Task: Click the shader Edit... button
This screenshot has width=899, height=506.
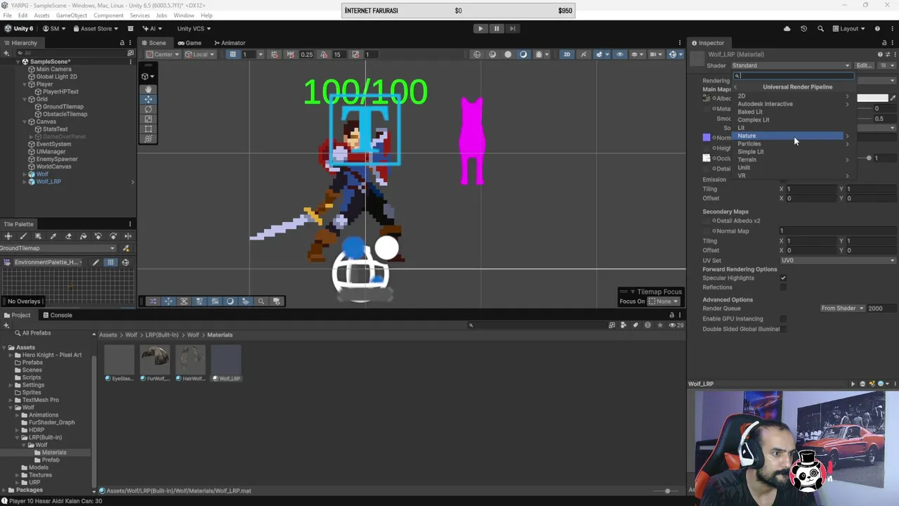Action: (x=864, y=65)
